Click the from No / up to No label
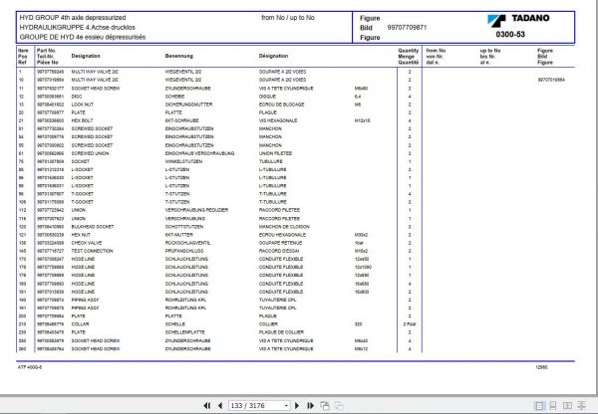This screenshot has height=414, width=598. [x=288, y=18]
